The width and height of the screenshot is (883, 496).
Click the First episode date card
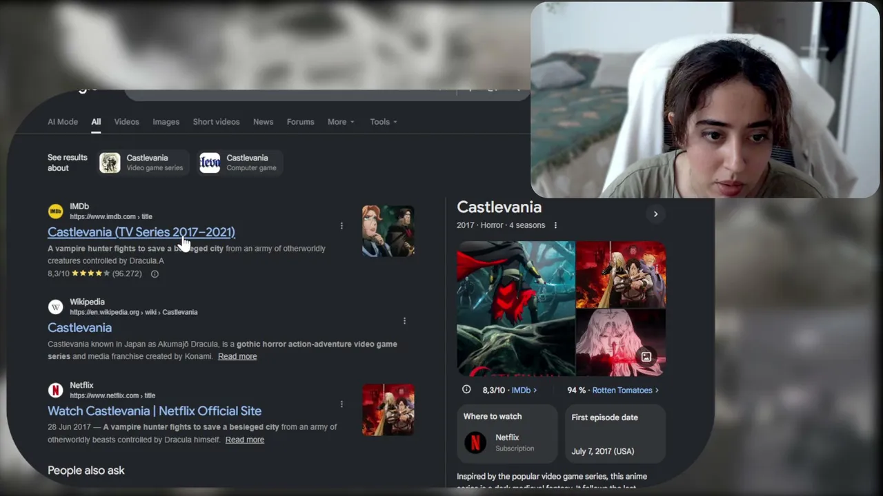point(615,434)
